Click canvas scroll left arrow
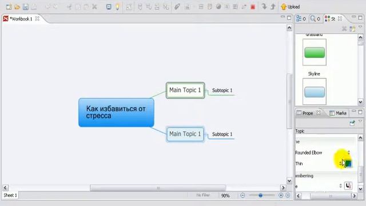The width and height of the screenshot is (366, 206). pos(6,188)
